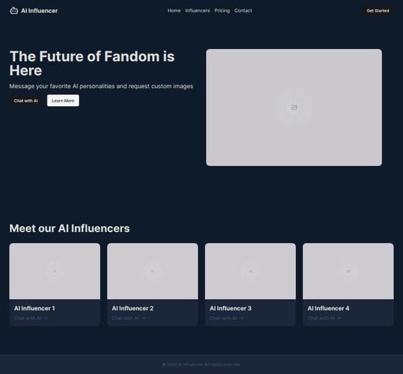Navigate to the Pricing page
The image size is (403, 374).
222,11
